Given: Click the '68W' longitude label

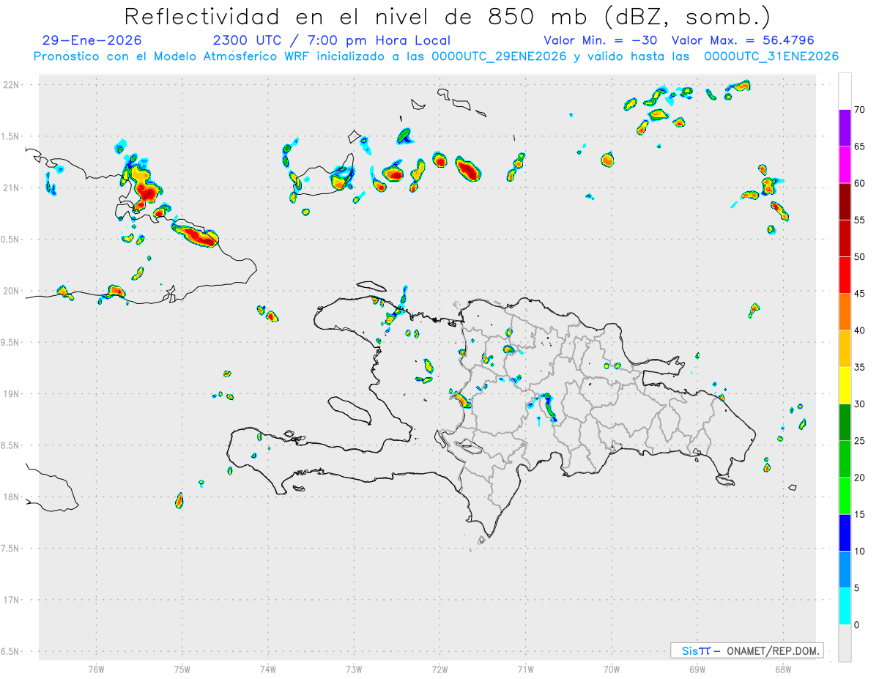Looking at the screenshot, I should click(783, 669).
